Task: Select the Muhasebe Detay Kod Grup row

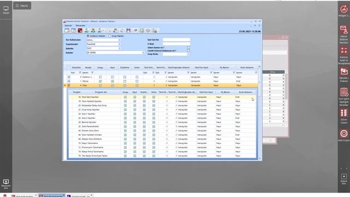Action: (162, 106)
